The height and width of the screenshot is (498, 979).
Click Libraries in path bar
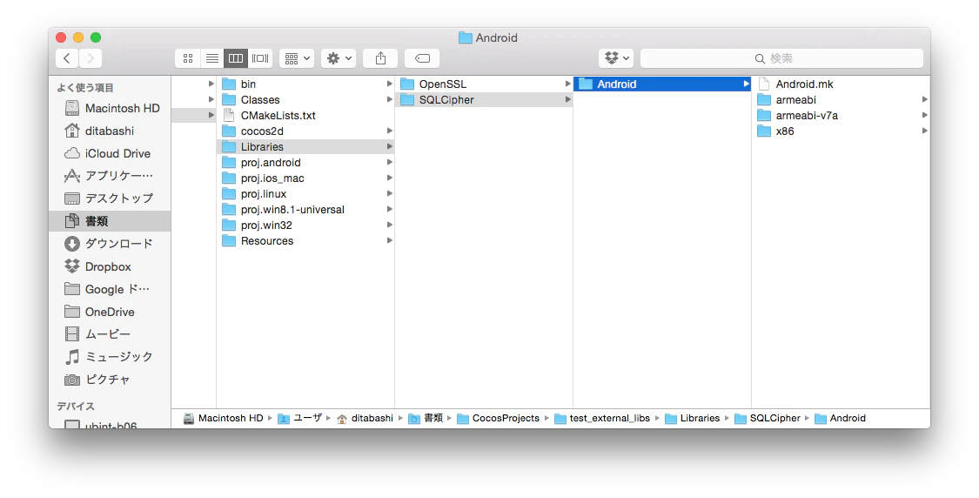coord(693,418)
